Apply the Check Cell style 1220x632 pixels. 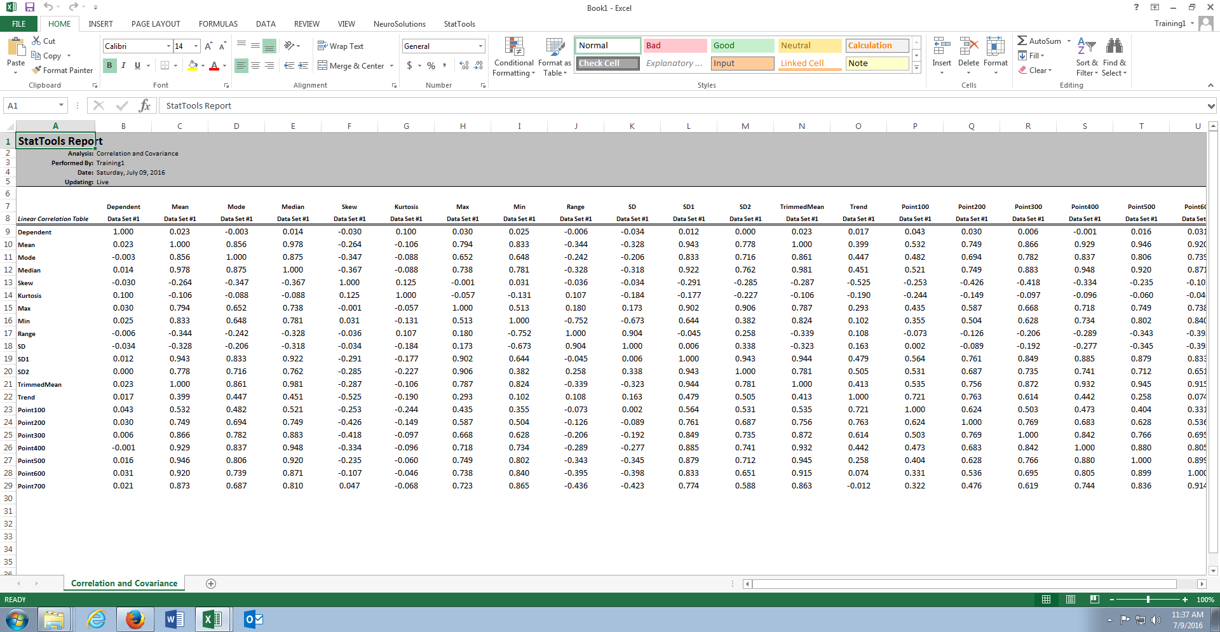pos(607,63)
